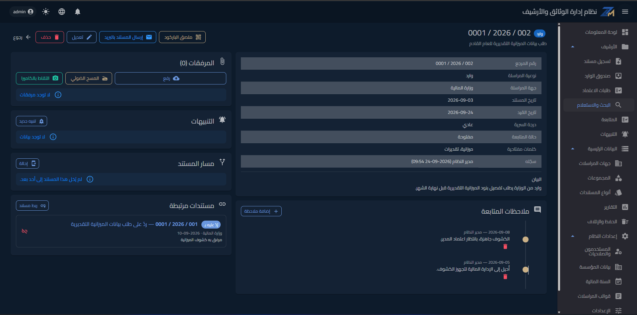
Task: Open تسجيل مستند in sidebar
Action: pos(599,61)
